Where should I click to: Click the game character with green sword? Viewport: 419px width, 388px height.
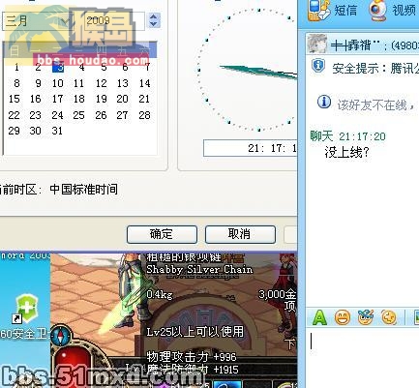click(128, 292)
